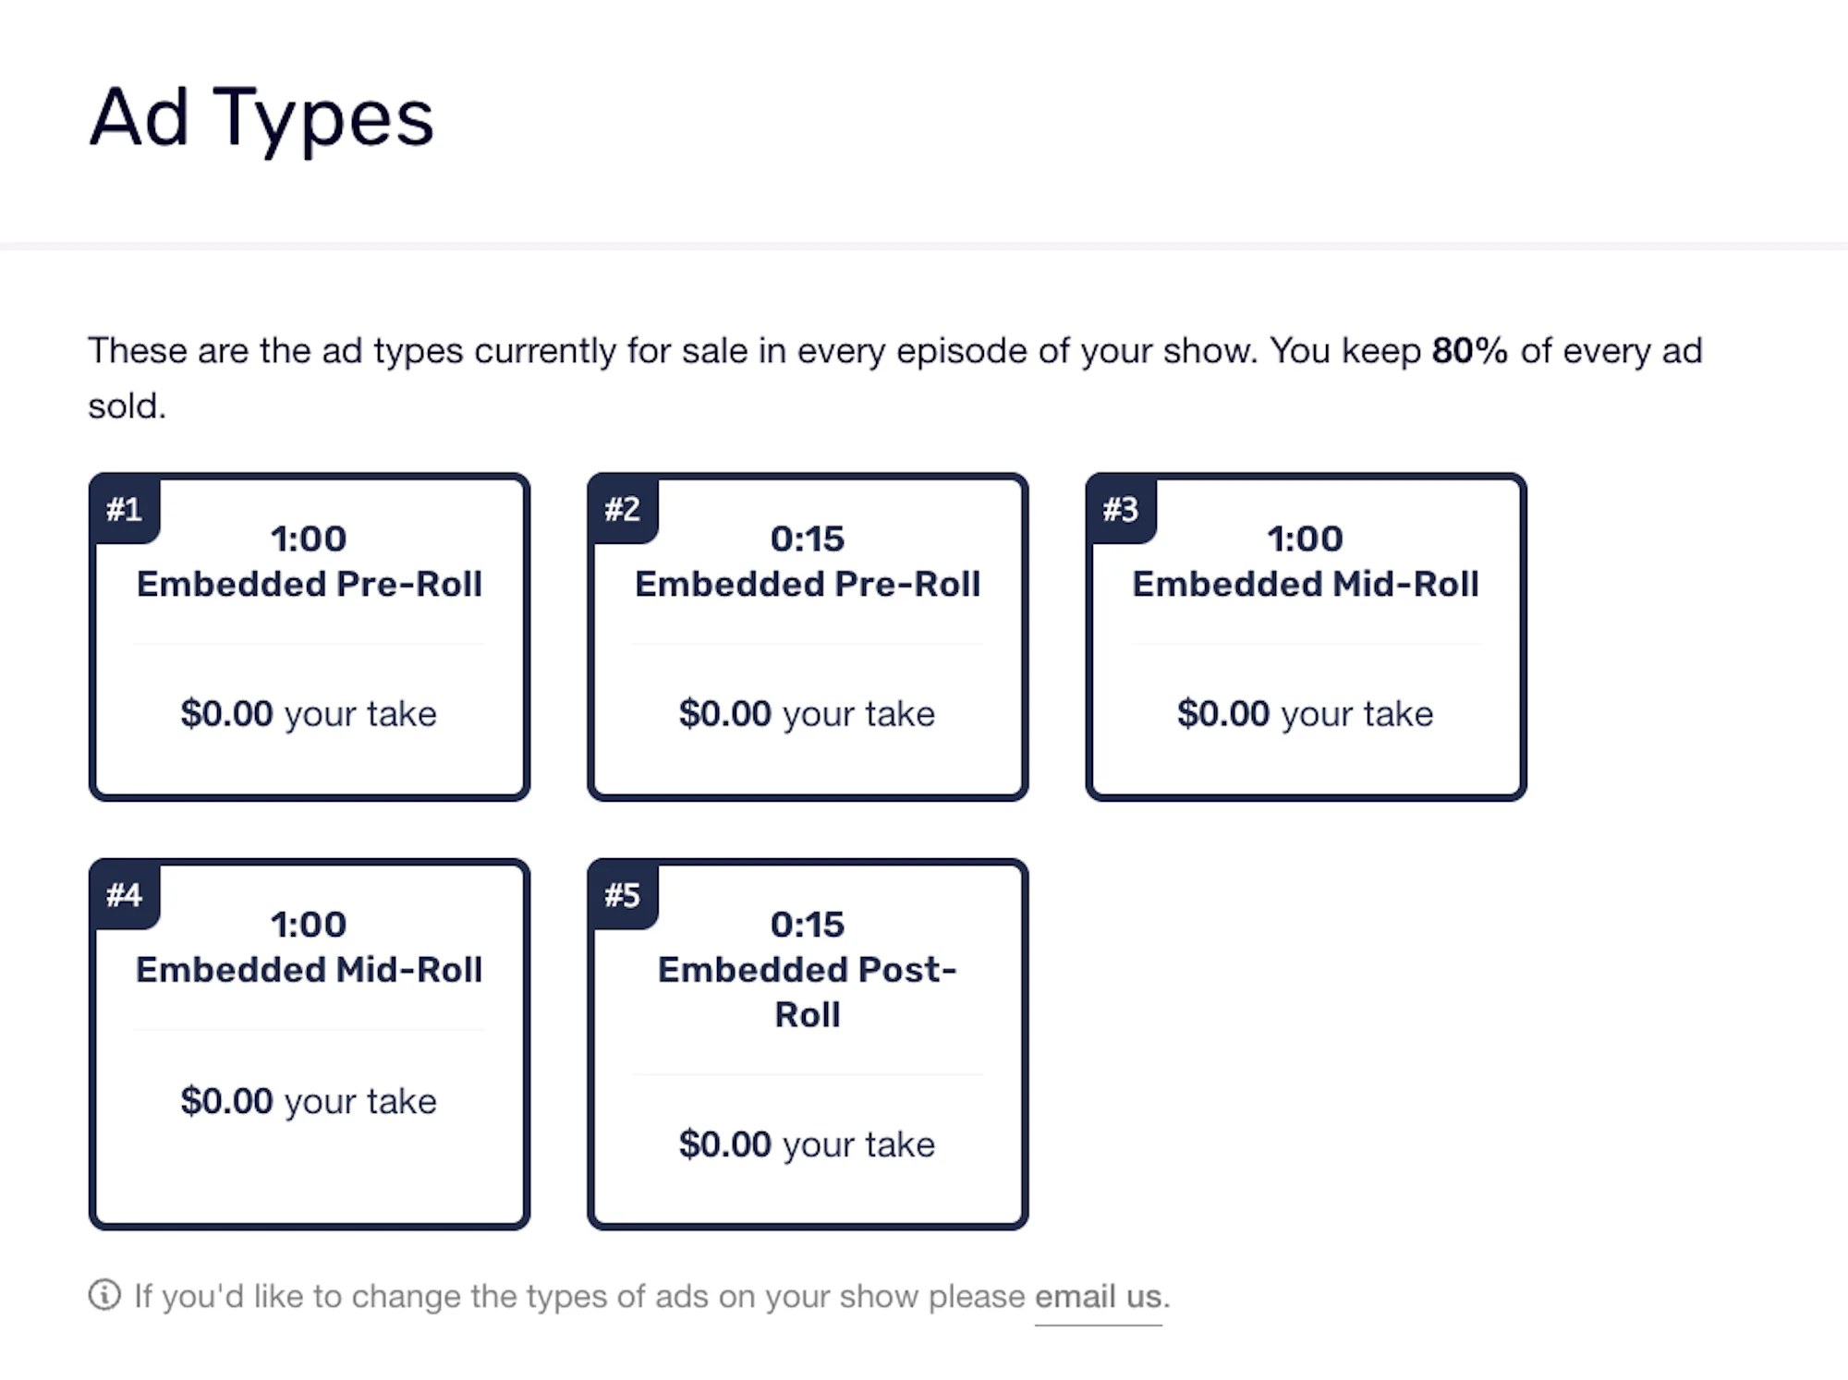Open the email us link
Screen dimensions: 1848x1380
pos(1098,1297)
